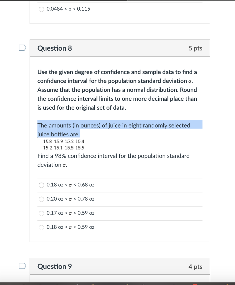Choose option 0.18 oz < σ < 0.68 oz
Screen dimensions: 235x285
coord(42,185)
